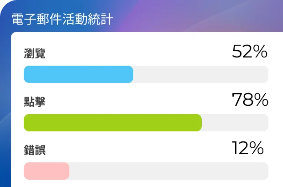Click the rounded right end of the blue fill
The width and height of the screenshot is (283, 187).
[131, 74]
